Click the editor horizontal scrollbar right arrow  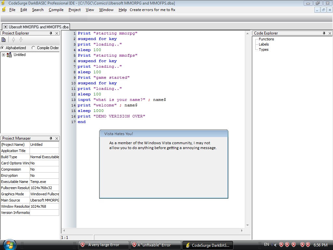click(x=242, y=230)
